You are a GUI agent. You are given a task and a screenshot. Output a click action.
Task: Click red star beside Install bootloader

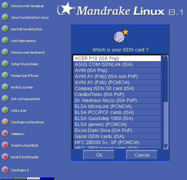pos(5,157)
